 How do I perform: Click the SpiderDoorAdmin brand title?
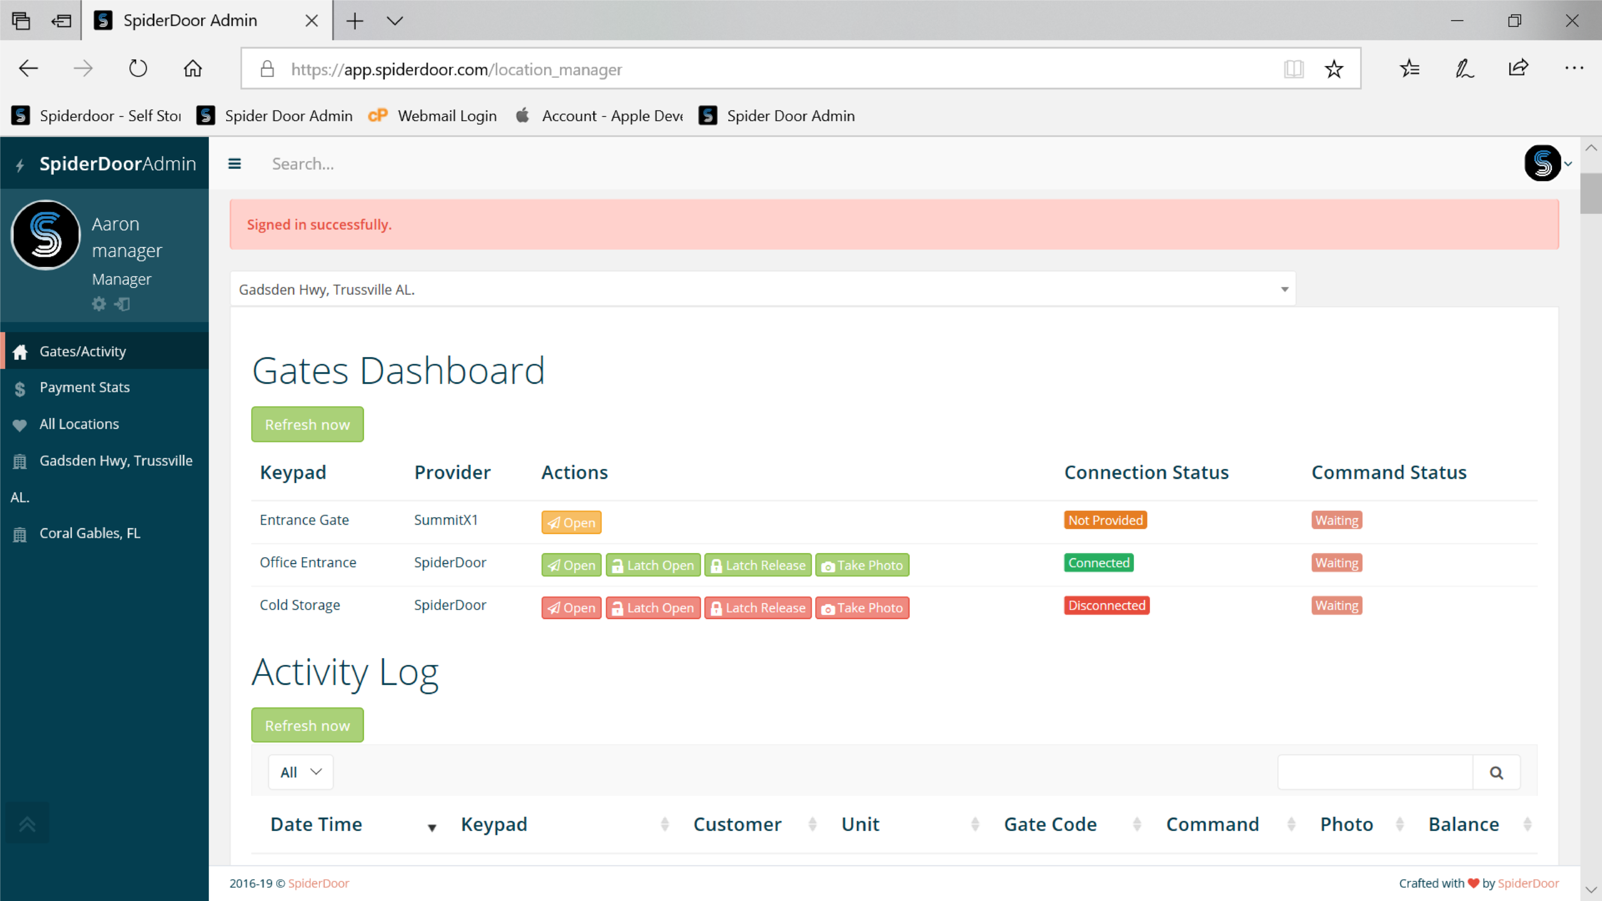pyautogui.click(x=117, y=163)
